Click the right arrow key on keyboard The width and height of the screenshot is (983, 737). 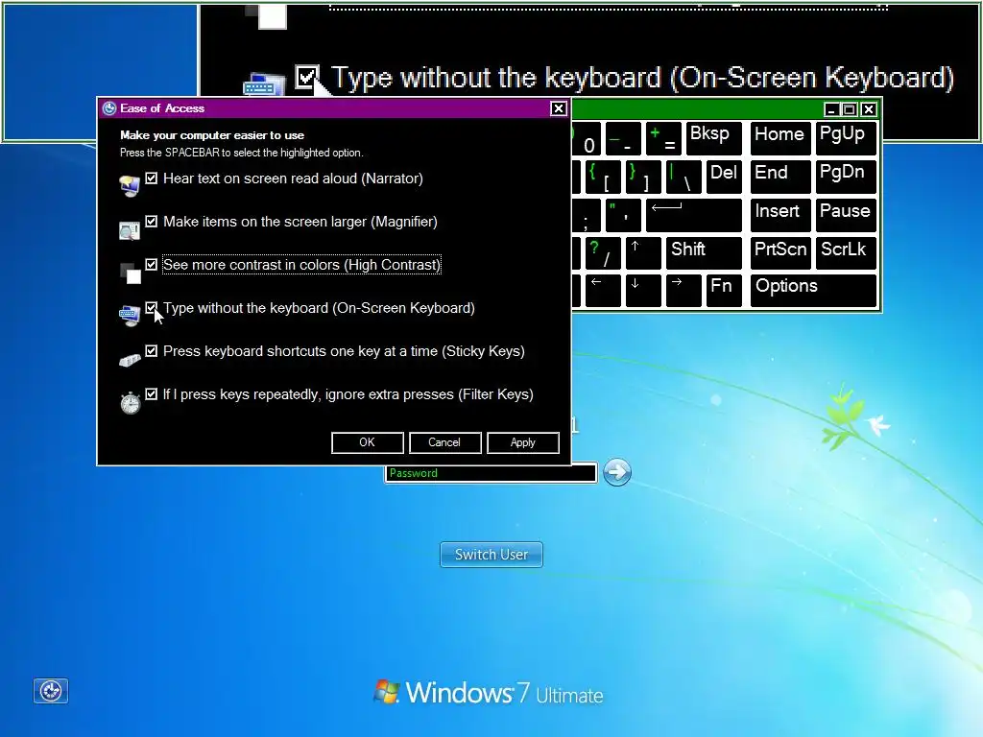(683, 290)
